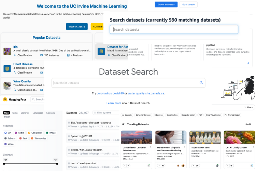Screen dimensions: 256x171
Task: Click the Google Dataset Search magnifier icon
Action: (201, 82)
